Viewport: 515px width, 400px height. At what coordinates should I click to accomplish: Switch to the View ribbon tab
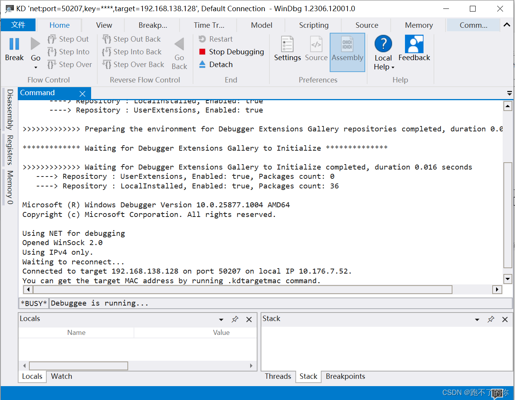[104, 25]
